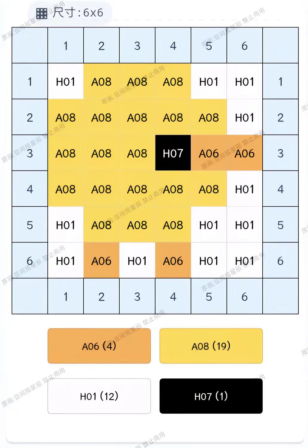Click top column header 4

pyautogui.click(x=173, y=45)
